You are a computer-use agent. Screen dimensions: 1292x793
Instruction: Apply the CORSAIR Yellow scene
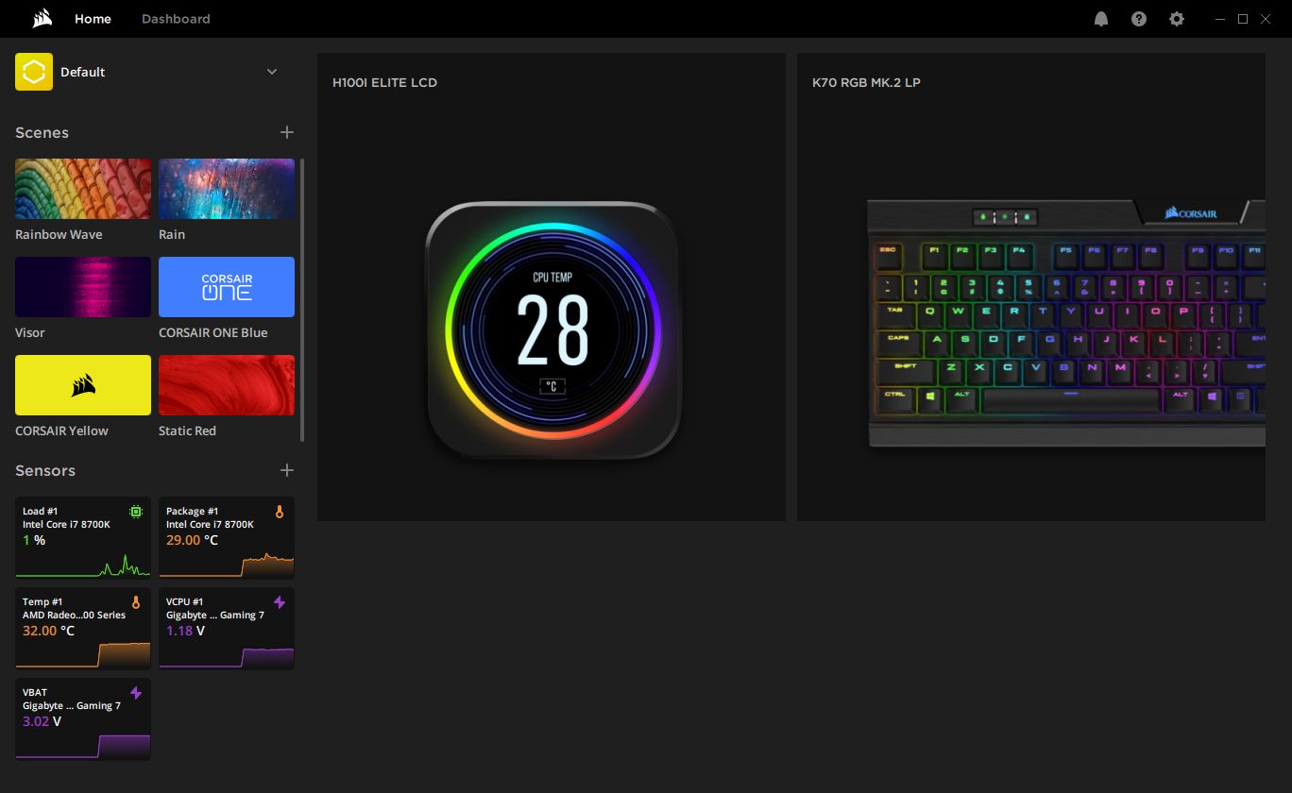[x=83, y=385]
